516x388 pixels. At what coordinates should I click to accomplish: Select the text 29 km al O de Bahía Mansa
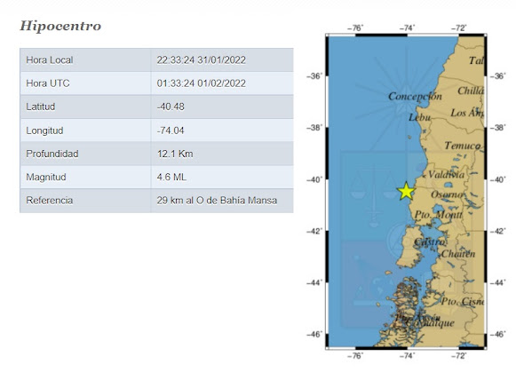pos(217,201)
